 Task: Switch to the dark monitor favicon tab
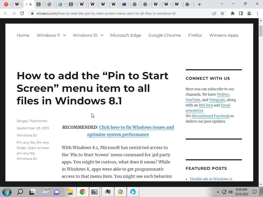point(124,4)
